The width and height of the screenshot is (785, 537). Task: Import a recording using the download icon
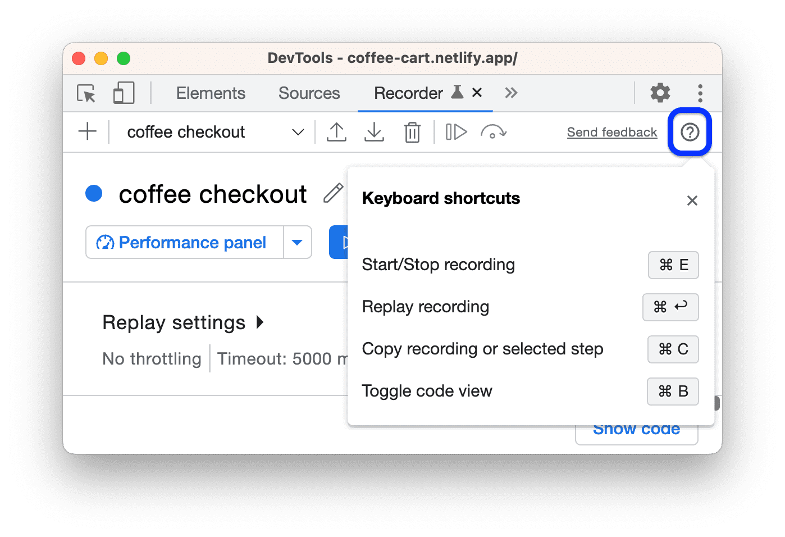(375, 131)
